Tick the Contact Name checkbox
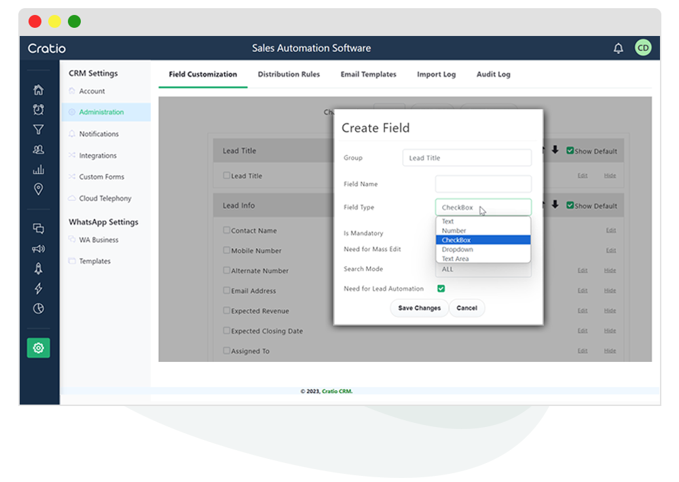The height and width of the screenshot is (482, 679). tap(227, 230)
